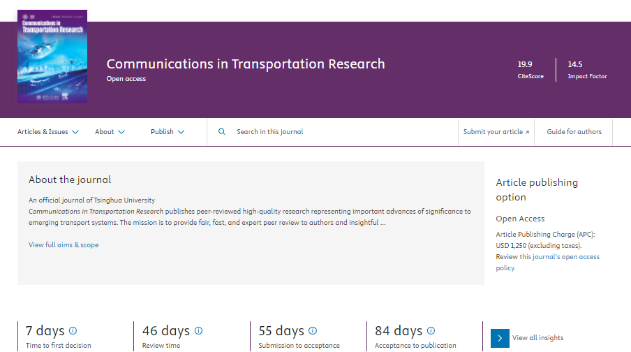Screen dimensions: 631x352
Task: Click View all insights text
Action: click(x=537, y=338)
